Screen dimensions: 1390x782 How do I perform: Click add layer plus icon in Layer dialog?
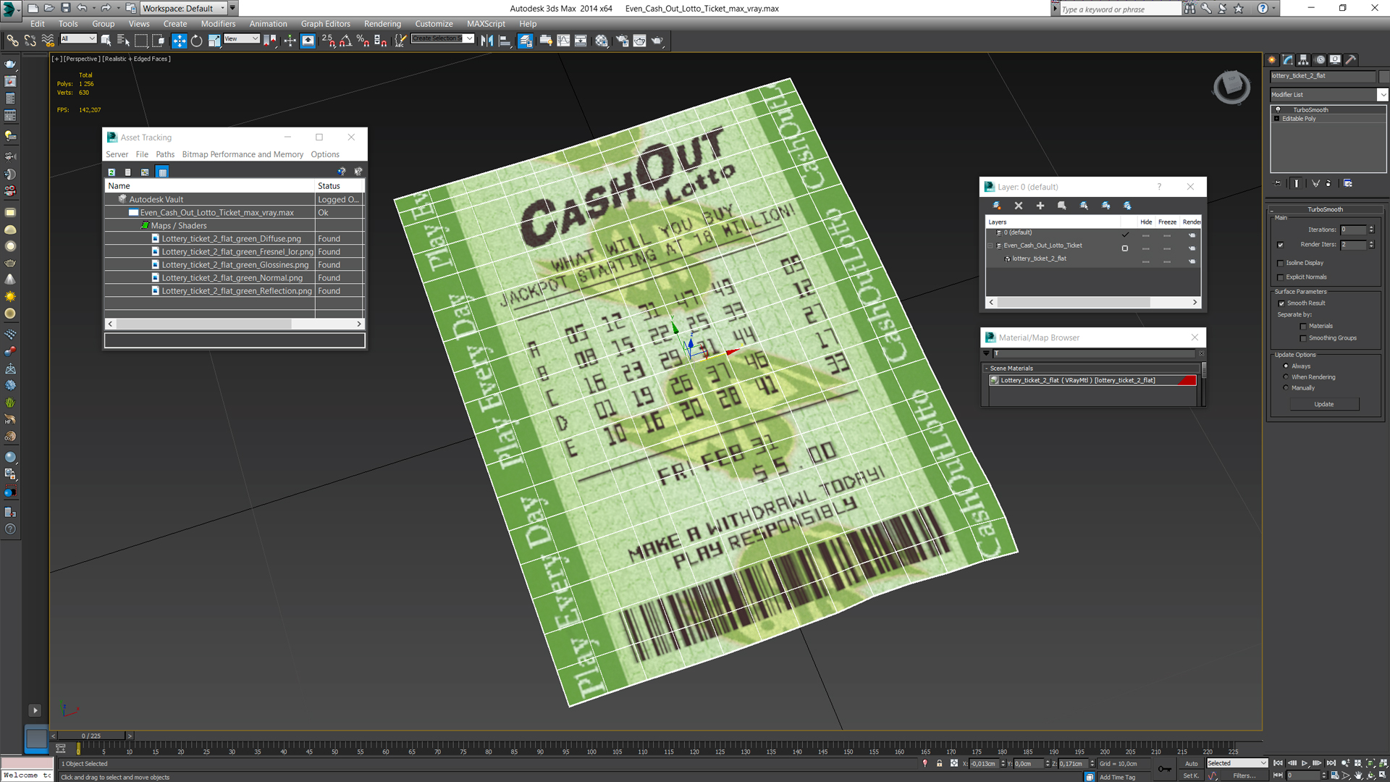point(1040,206)
